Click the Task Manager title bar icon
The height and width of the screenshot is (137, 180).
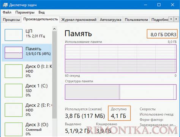tap(5, 5)
